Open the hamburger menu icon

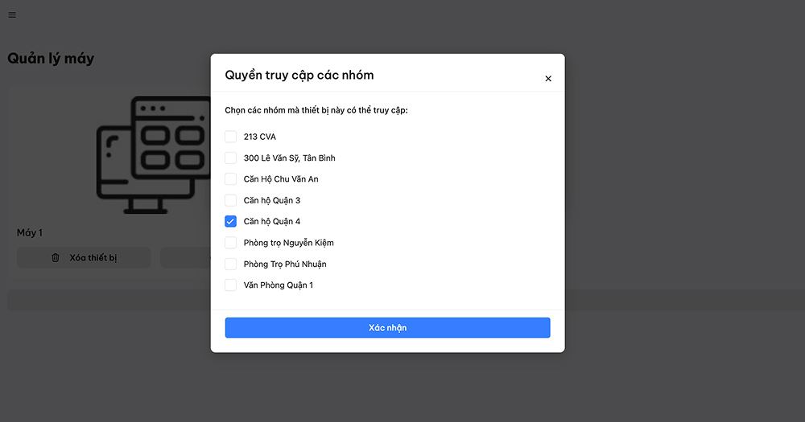click(12, 14)
